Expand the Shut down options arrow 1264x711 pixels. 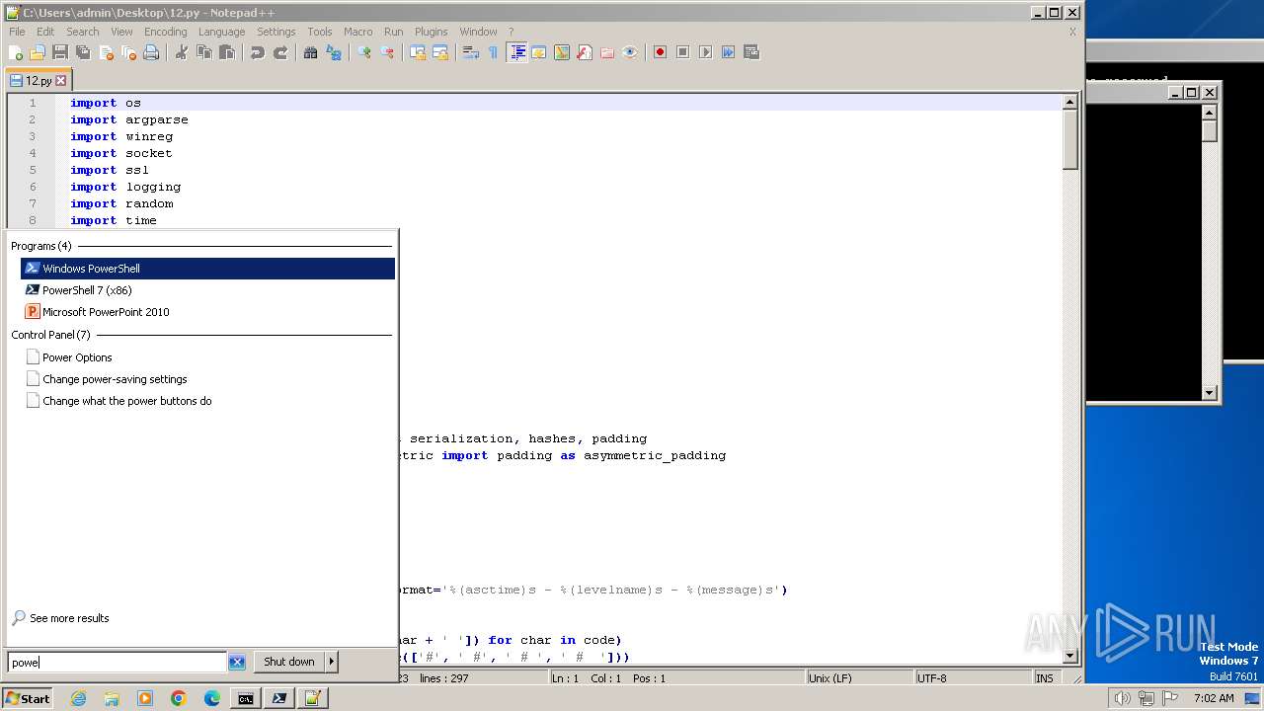click(x=332, y=662)
